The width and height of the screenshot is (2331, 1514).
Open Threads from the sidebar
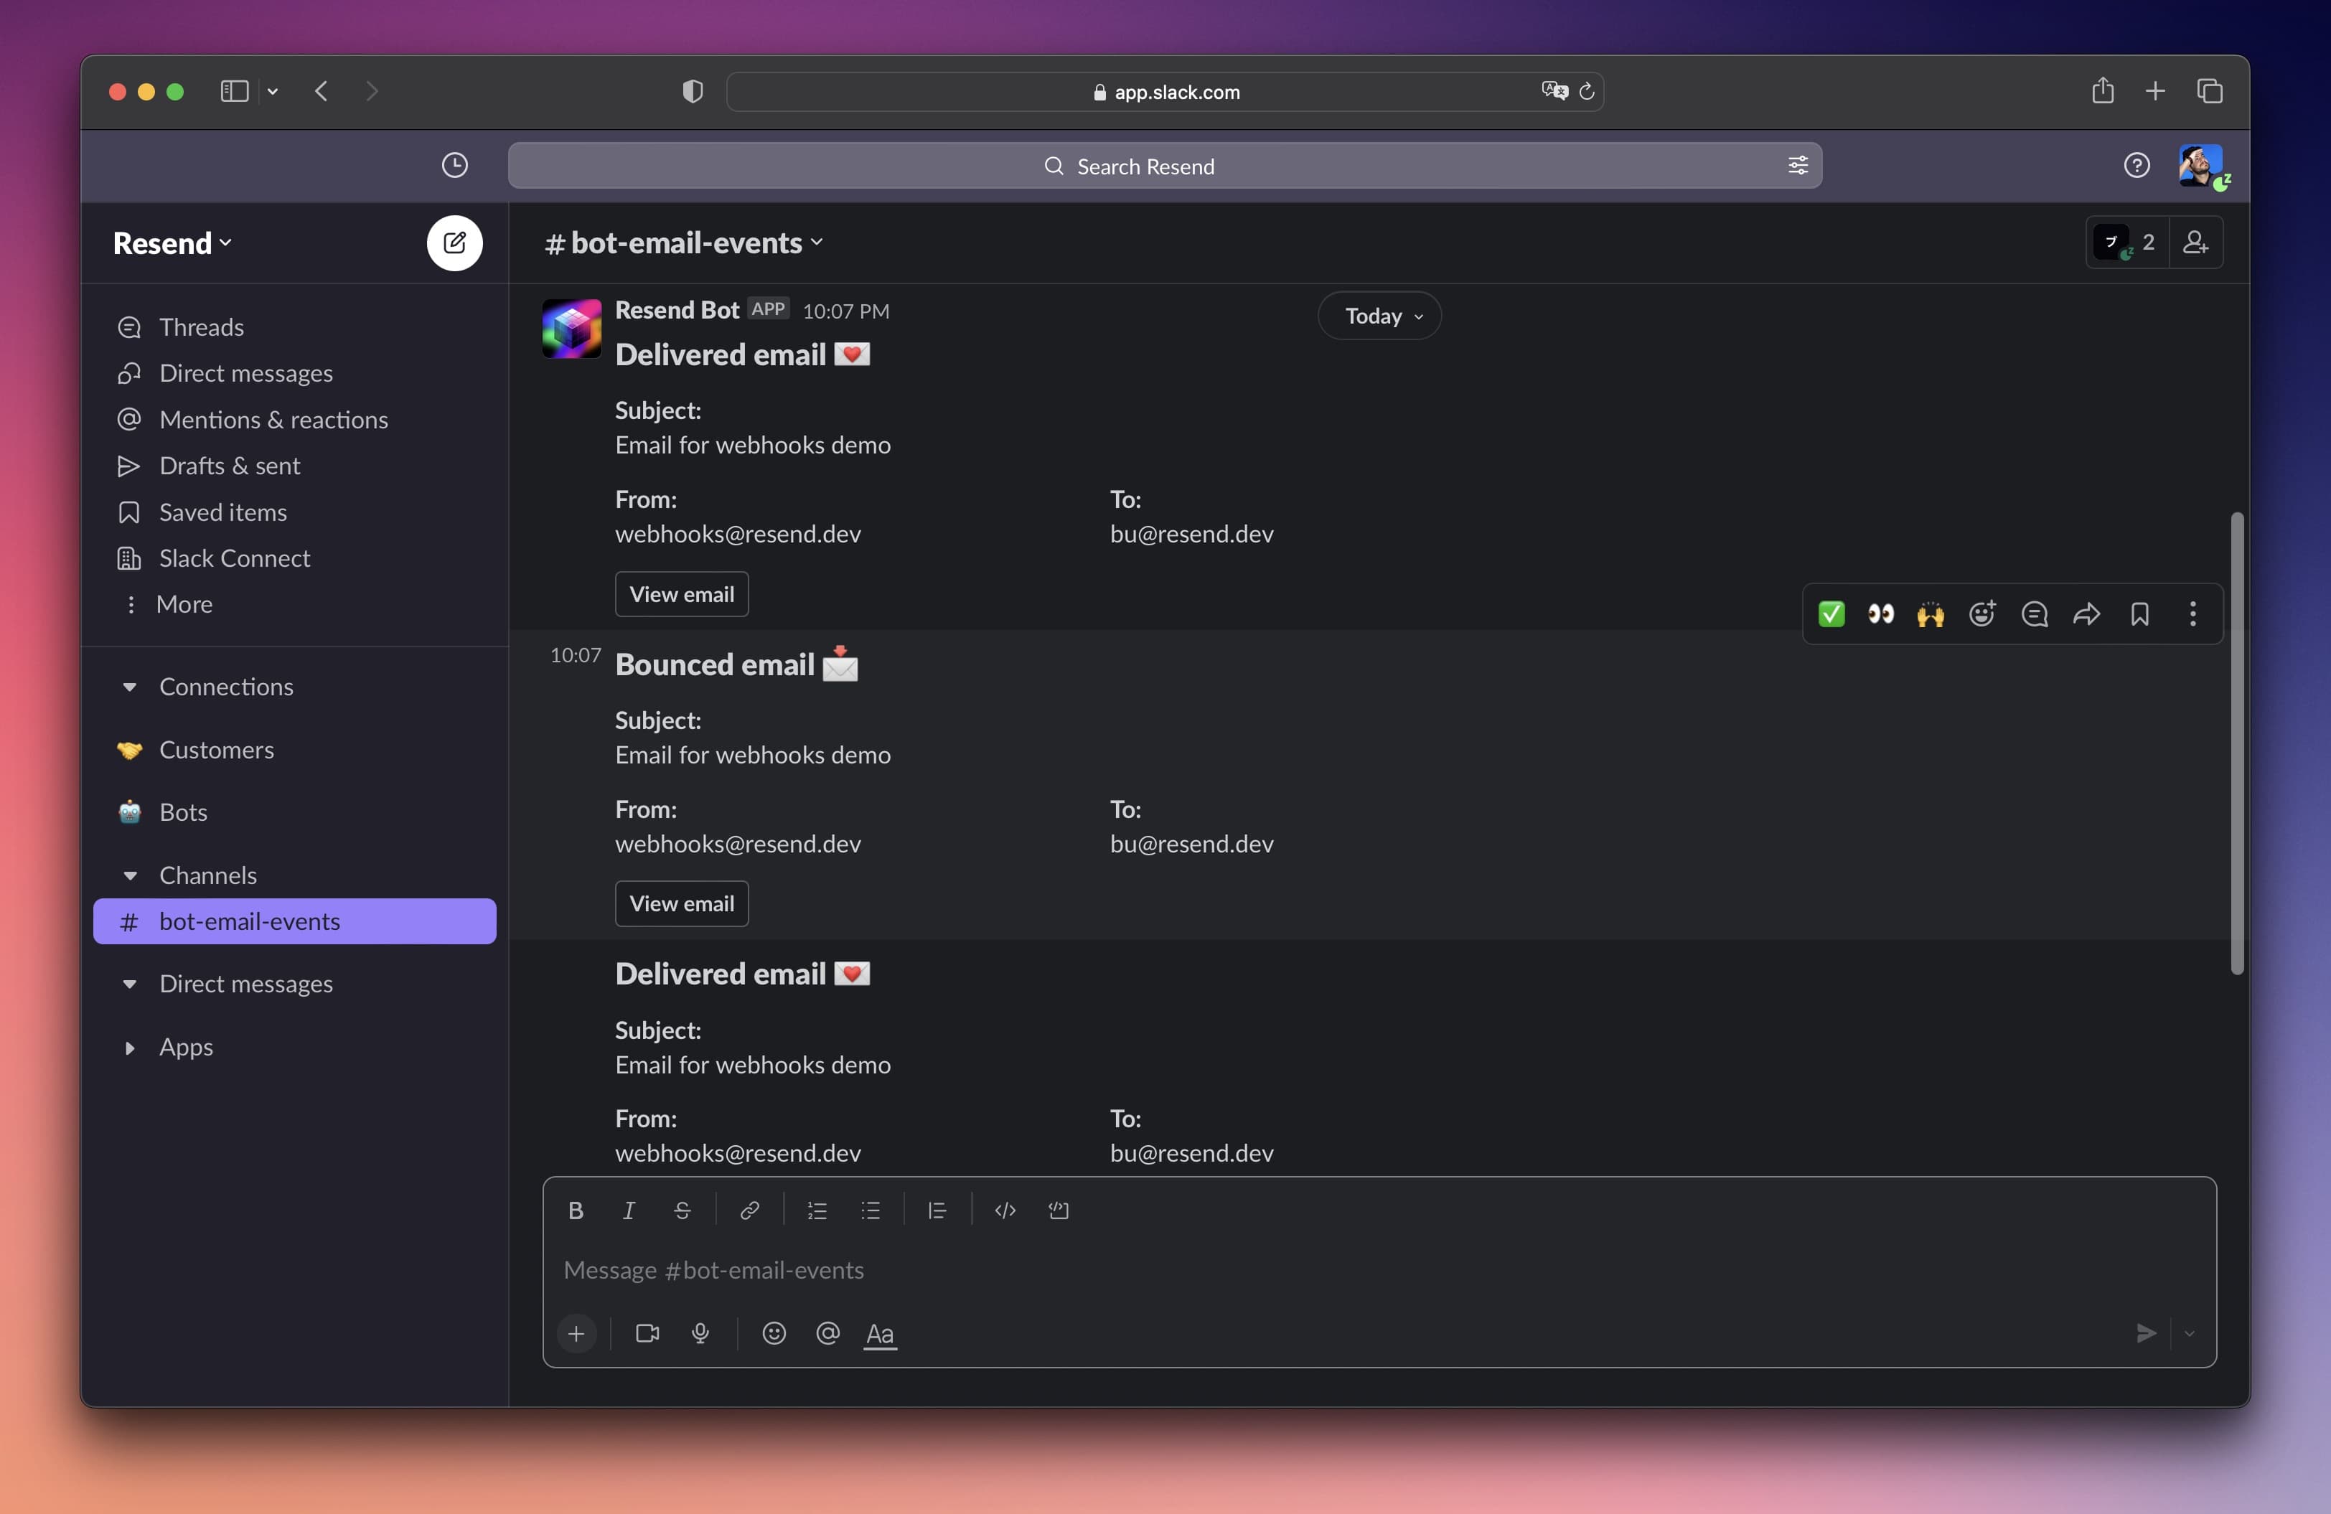pos(201,327)
